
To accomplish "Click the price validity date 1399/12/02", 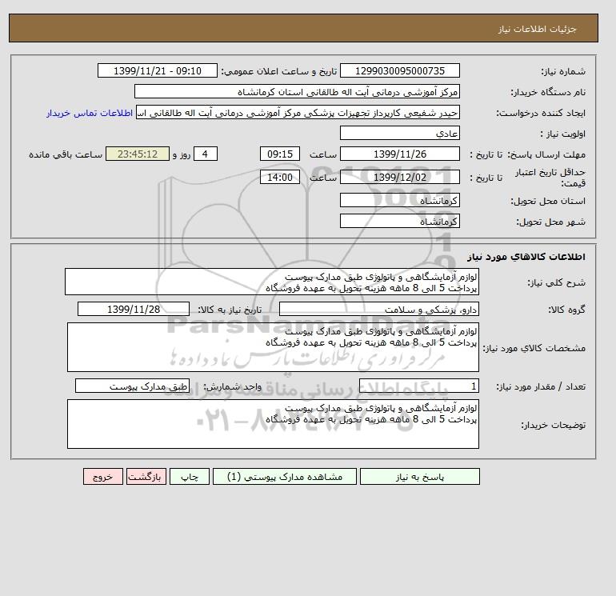I will coord(399,177).
